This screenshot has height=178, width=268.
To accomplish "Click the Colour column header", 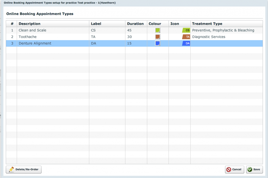I will (158, 24).
